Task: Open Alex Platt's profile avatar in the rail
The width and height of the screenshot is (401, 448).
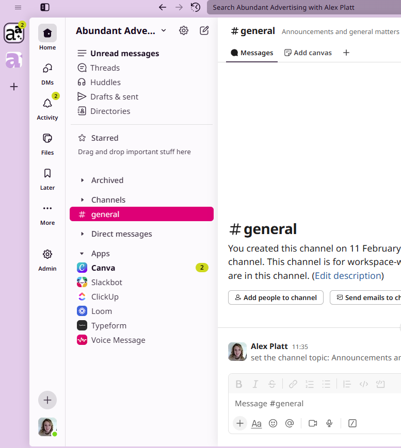Action: tap(47, 427)
